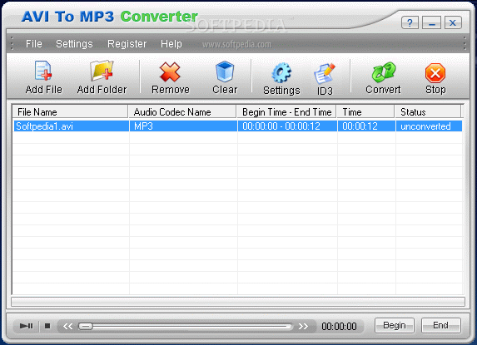477x345 pixels.
Task: Set end point with End button
Action: pos(441,325)
